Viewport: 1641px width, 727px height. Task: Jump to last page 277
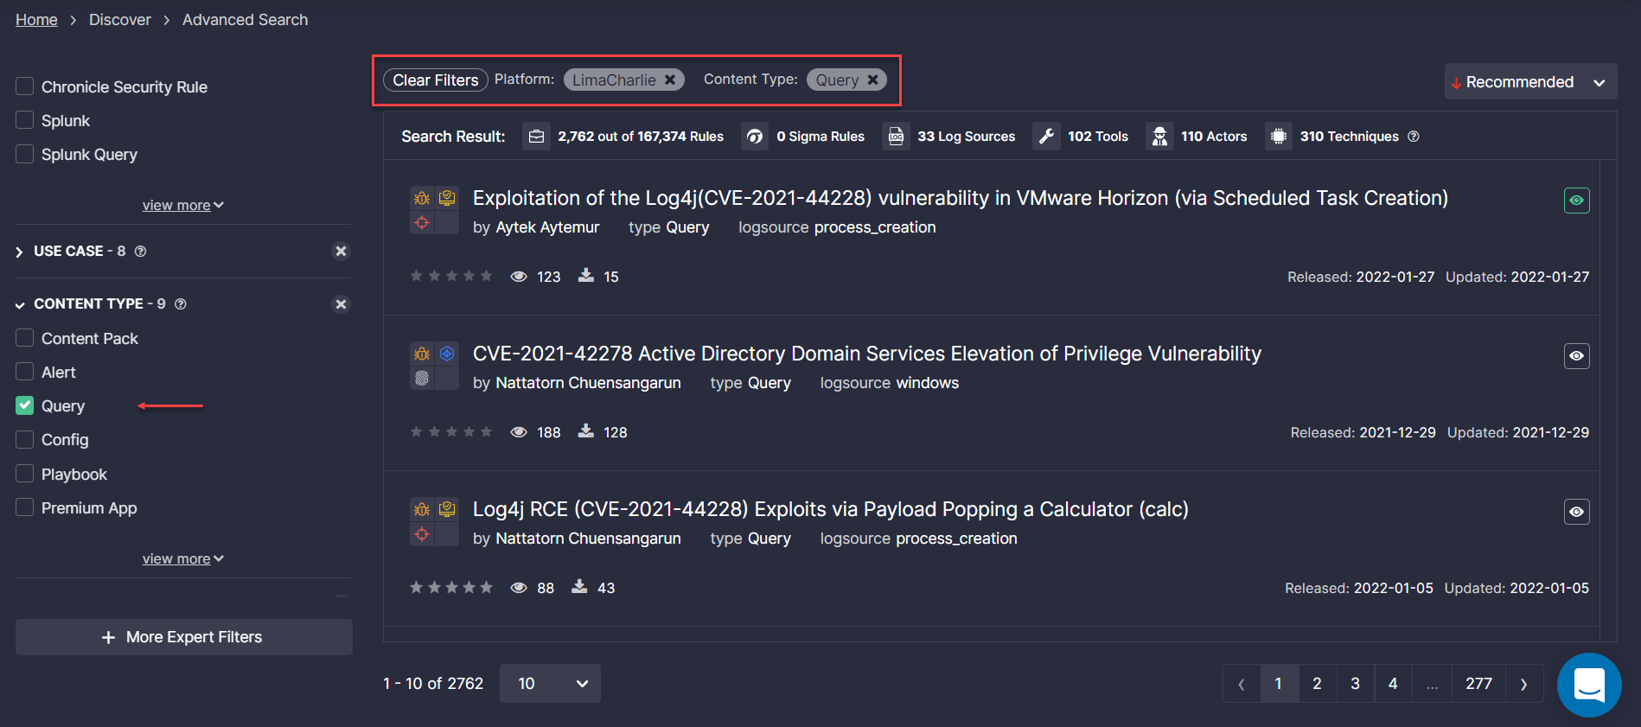tap(1478, 684)
